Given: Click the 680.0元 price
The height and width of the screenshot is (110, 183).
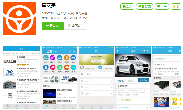Looking at the screenshot, I should coord(121,81).
